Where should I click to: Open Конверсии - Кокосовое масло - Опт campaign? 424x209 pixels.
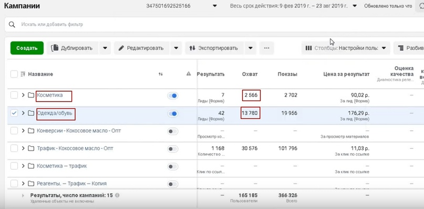tap(79, 131)
